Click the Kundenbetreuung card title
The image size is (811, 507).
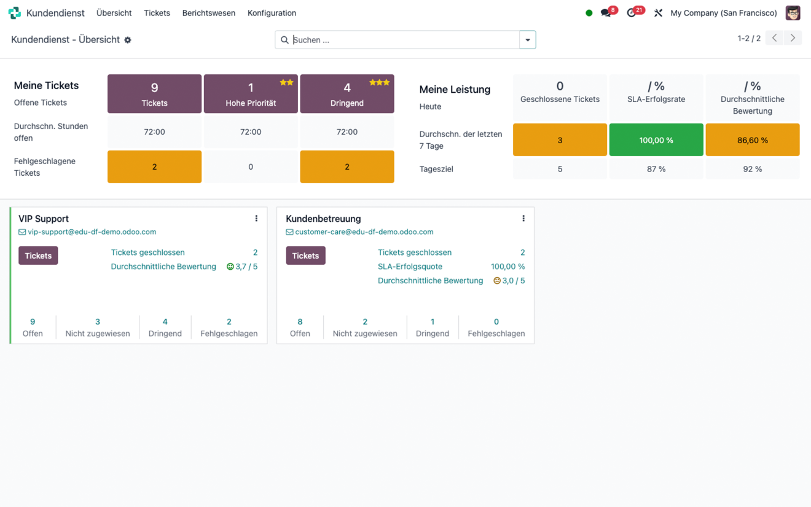coord(323,219)
